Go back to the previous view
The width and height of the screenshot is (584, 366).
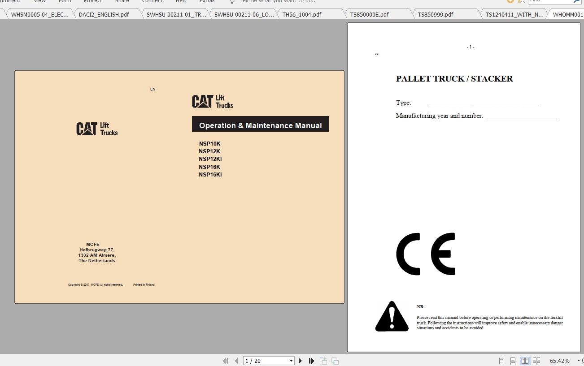click(323, 361)
